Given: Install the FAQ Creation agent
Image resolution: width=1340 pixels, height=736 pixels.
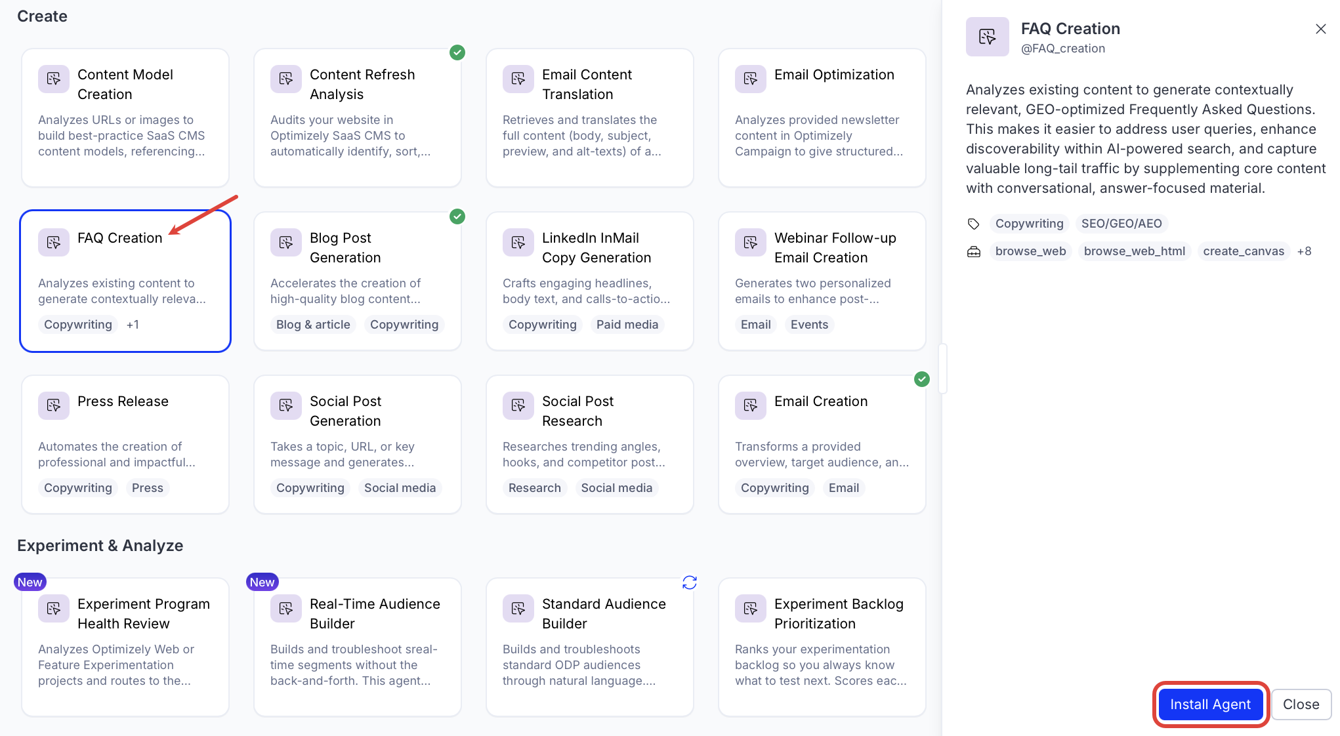Looking at the screenshot, I should click(1211, 705).
